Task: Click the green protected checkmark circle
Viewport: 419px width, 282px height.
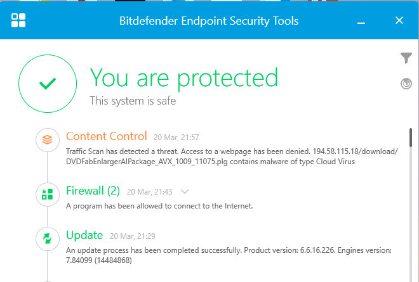Action: [47, 83]
